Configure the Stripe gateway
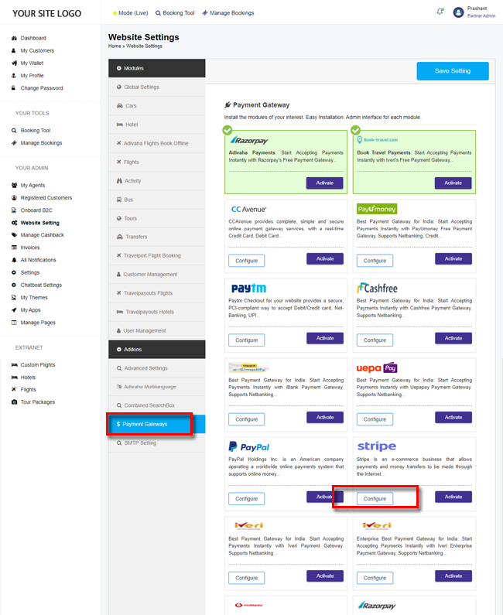This screenshot has height=615, width=503. tap(375, 499)
